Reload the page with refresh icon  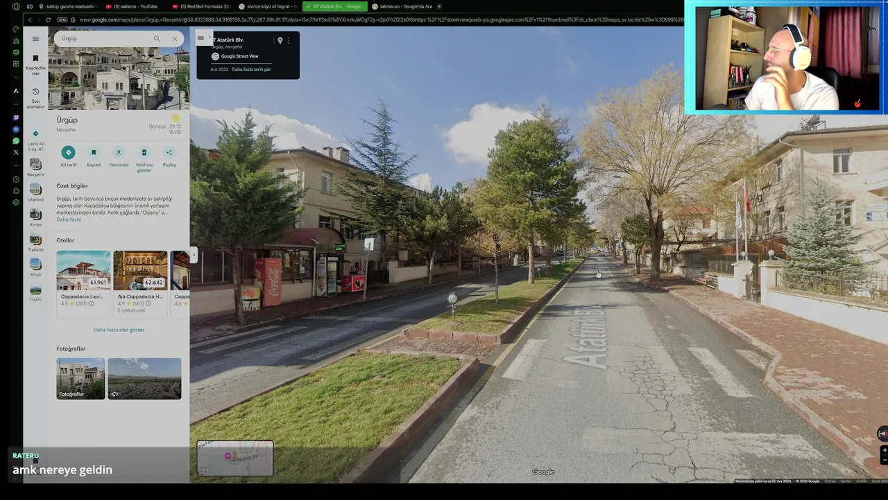[x=48, y=19]
